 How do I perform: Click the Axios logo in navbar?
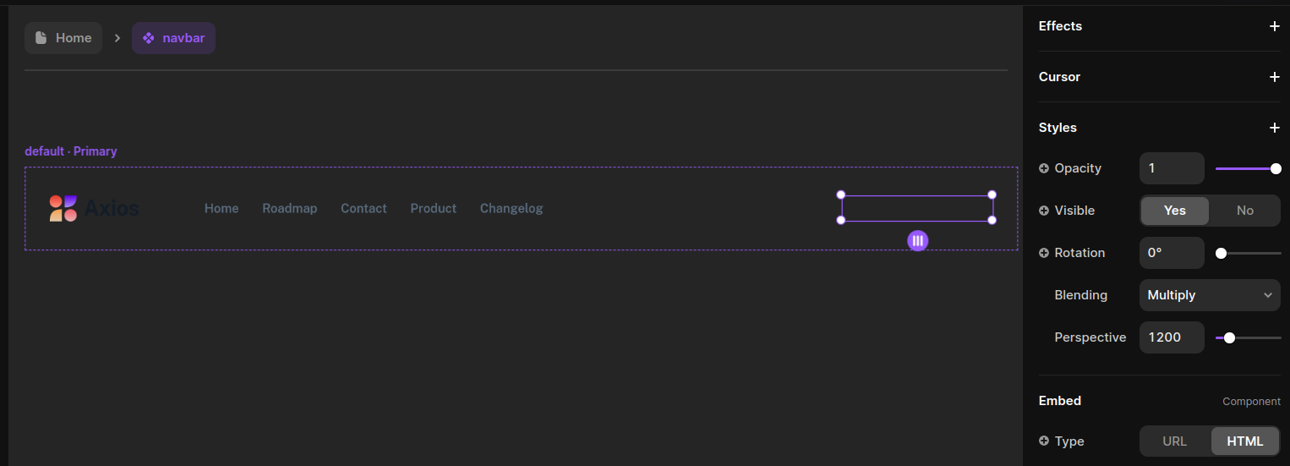coord(94,208)
